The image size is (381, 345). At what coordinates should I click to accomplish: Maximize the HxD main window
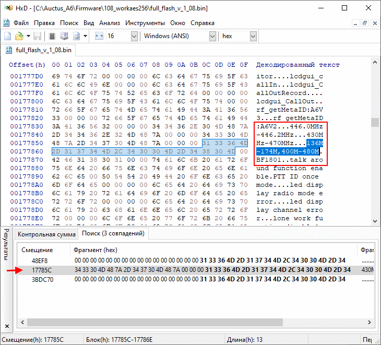[x=344, y=8]
